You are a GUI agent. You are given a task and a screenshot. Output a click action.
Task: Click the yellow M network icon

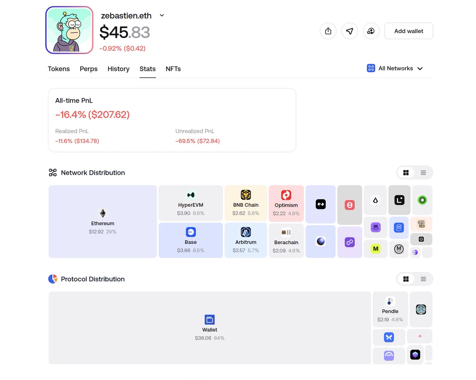click(375, 249)
